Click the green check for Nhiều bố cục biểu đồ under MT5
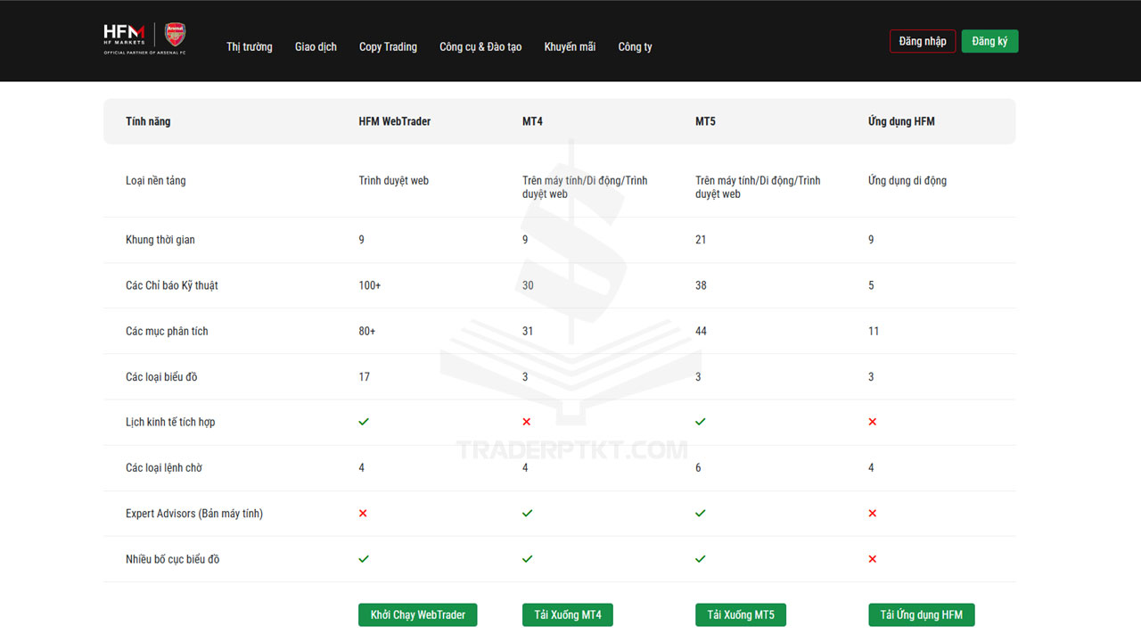The width and height of the screenshot is (1141, 642). pyautogui.click(x=701, y=559)
